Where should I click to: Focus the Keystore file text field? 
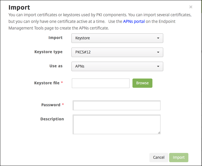tap(101, 83)
